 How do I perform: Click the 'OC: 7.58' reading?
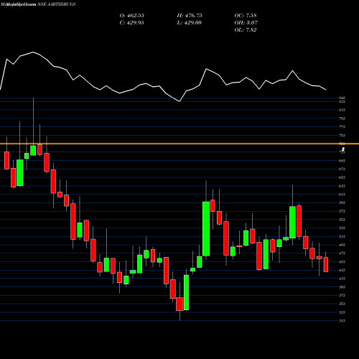coord(246,16)
